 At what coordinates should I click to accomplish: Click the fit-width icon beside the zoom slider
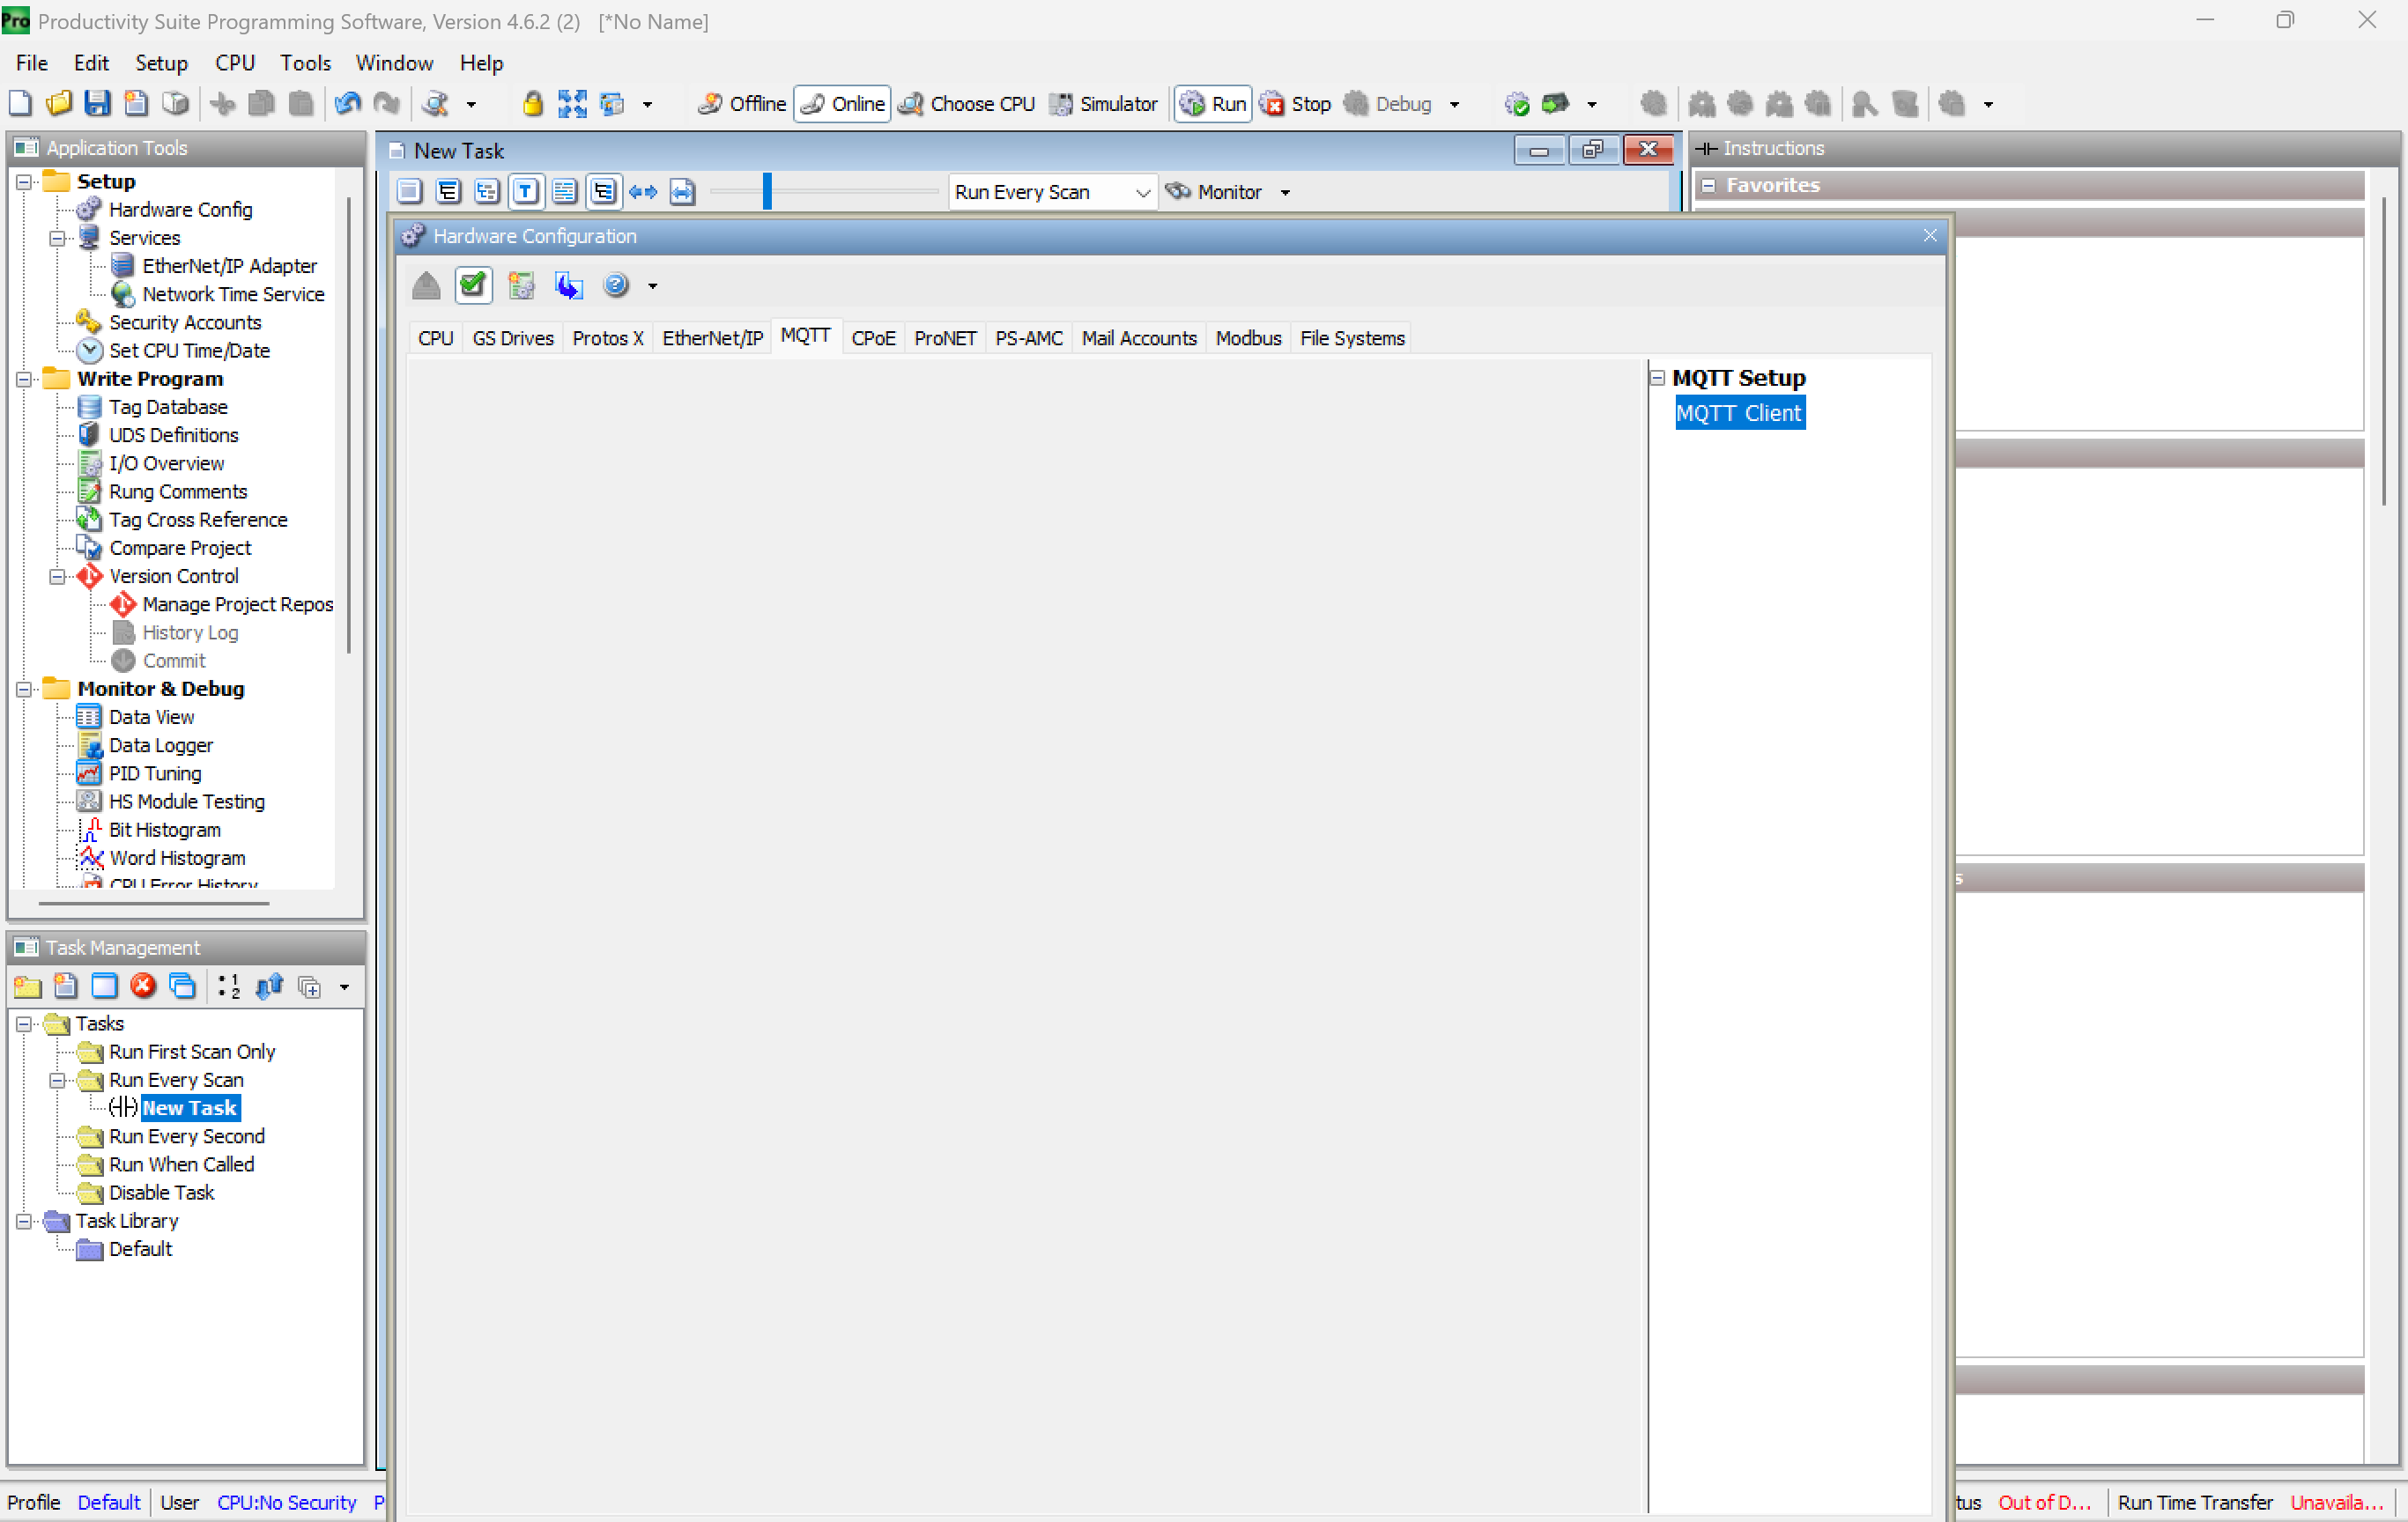tap(682, 191)
